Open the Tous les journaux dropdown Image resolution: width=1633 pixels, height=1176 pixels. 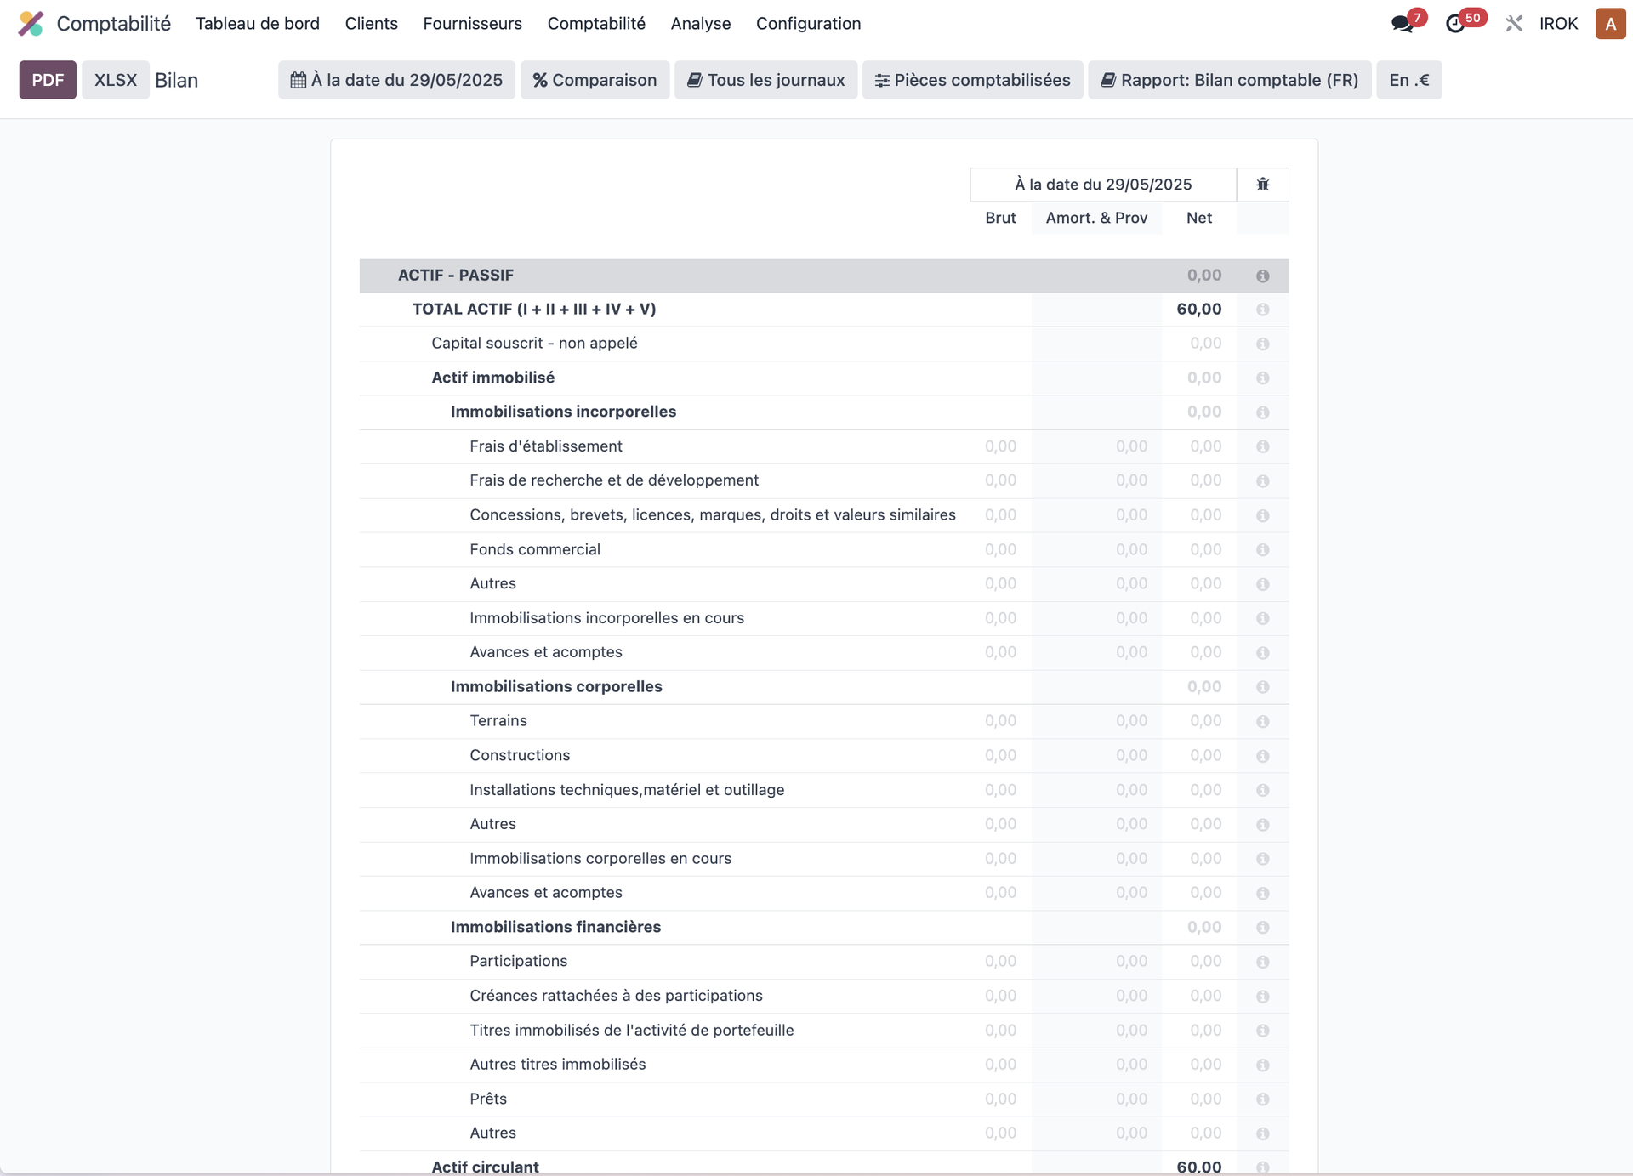point(765,80)
